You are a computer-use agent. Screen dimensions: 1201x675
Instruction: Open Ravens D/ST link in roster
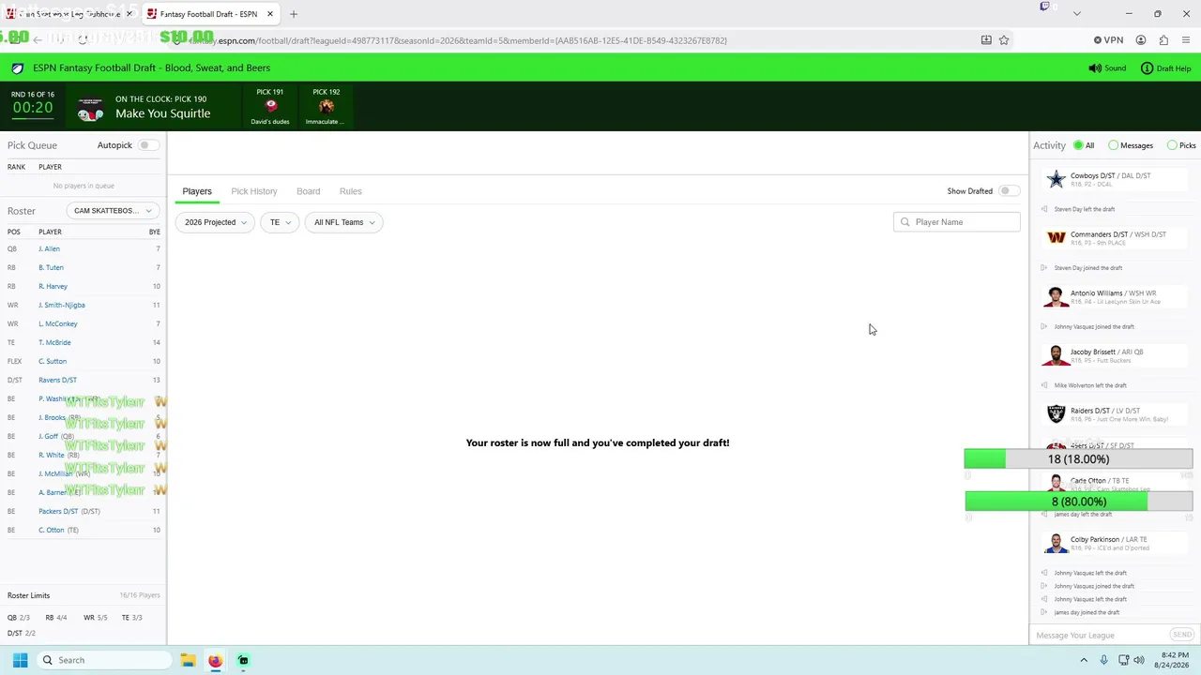click(57, 380)
